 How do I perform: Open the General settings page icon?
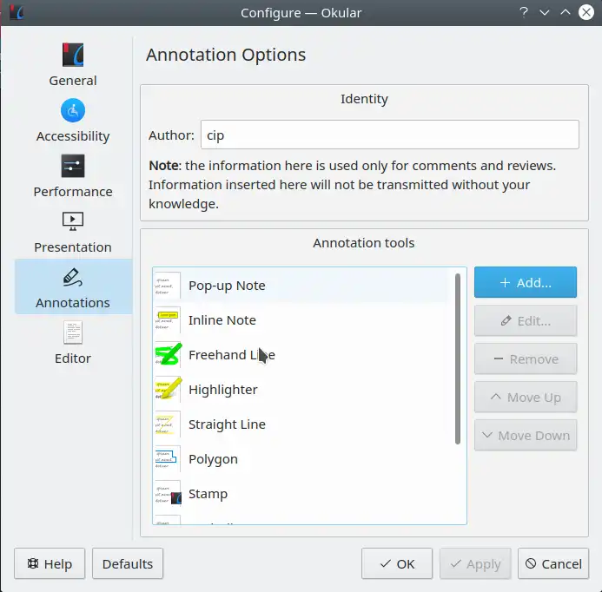click(x=73, y=55)
